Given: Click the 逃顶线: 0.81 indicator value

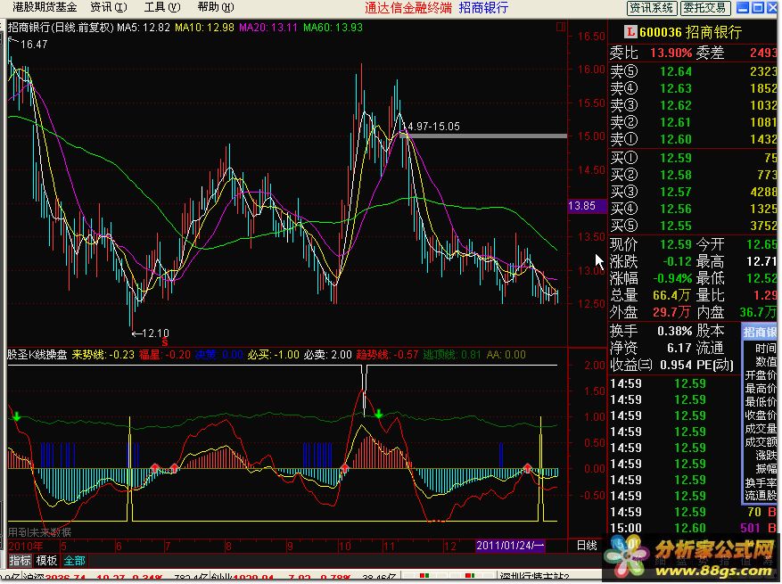Looking at the screenshot, I should [x=452, y=355].
